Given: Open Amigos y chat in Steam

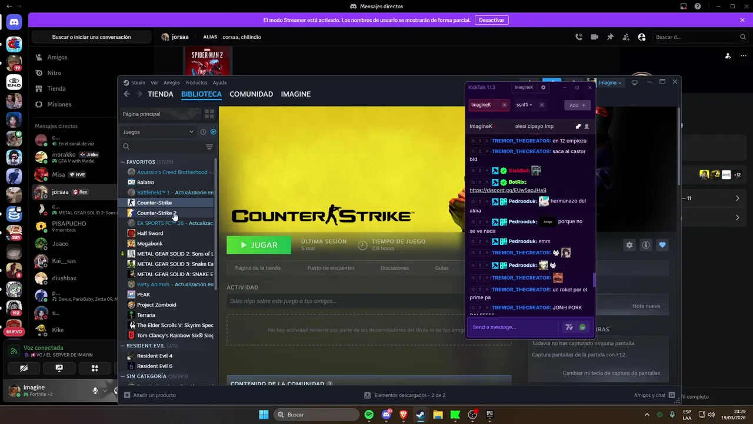Looking at the screenshot, I should [655, 395].
